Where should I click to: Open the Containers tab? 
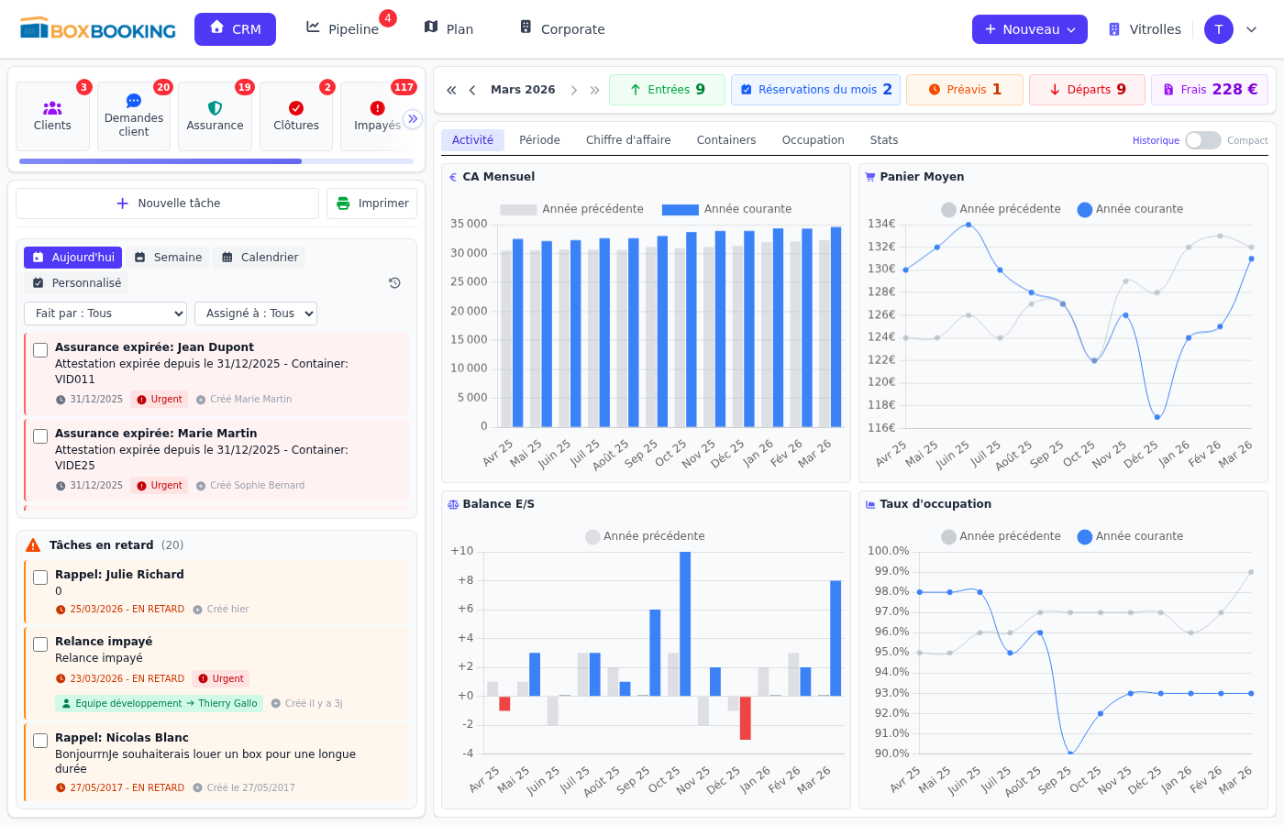(725, 139)
